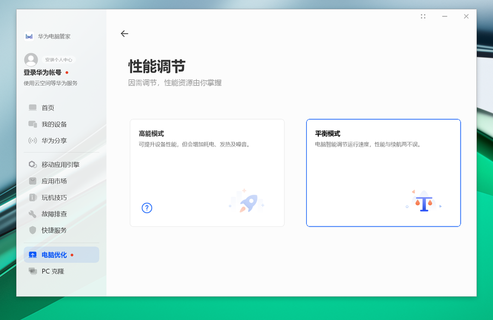This screenshot has height=320, width=493.
Task: Click the 故障排查 wrench icon
Action: [x=33, y=214]
